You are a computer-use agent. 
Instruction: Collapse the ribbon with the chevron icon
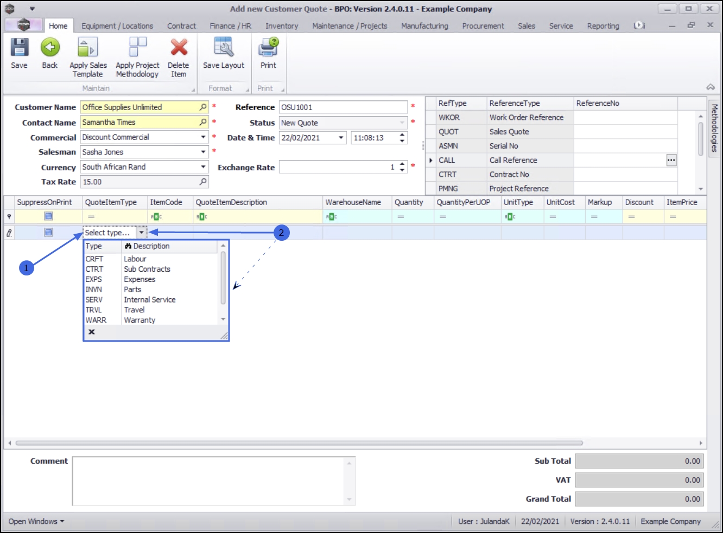(710, 87)
